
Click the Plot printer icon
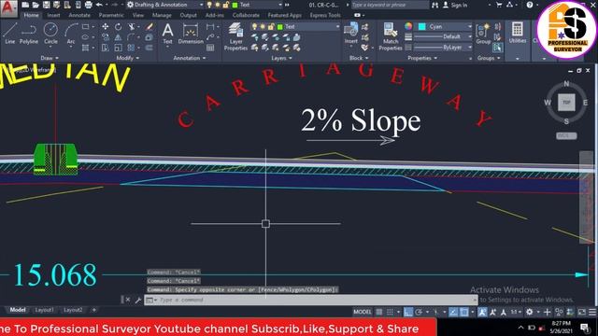click(88, 5)
